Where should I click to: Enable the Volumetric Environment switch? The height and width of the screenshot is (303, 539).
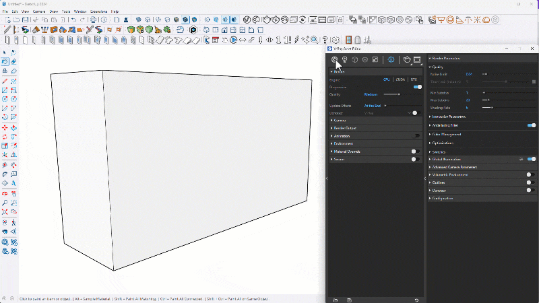point(530,175)
